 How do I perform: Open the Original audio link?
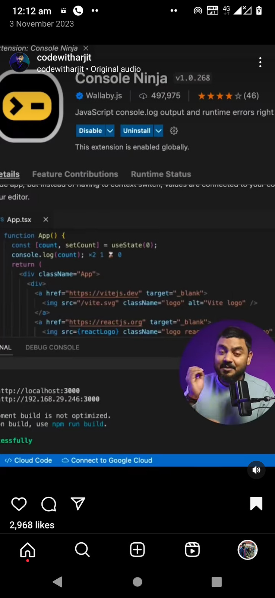point(116,69)
